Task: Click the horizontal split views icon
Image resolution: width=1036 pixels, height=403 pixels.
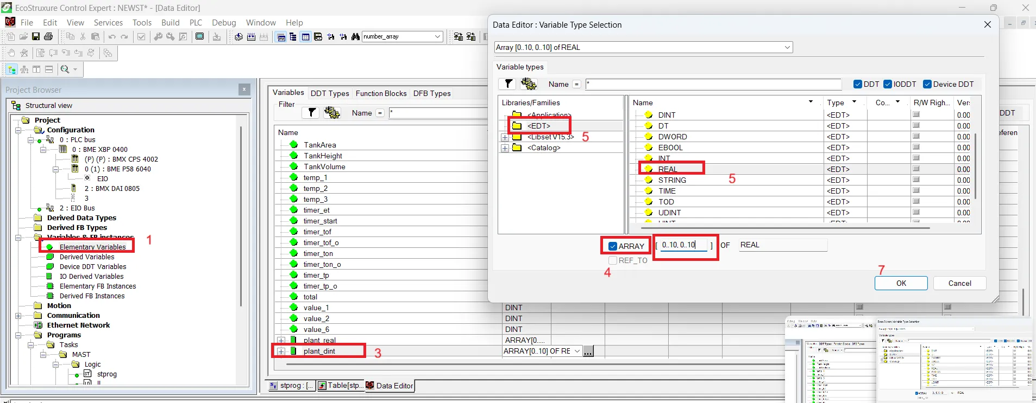Action: [49, 69]
